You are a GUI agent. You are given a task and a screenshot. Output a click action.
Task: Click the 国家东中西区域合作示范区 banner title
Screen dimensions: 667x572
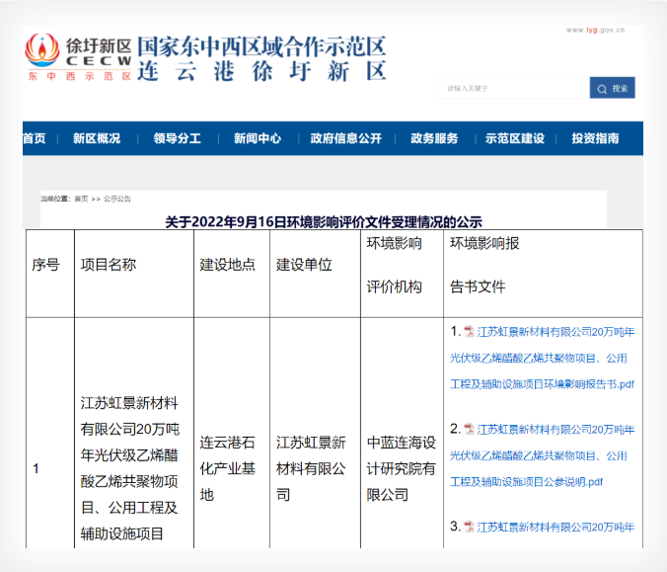click(x=261, y=46)
